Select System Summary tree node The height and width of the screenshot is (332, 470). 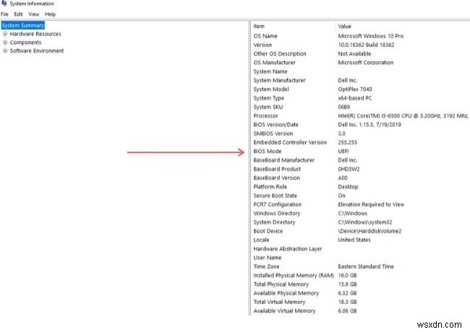click(x=23, y=25)
